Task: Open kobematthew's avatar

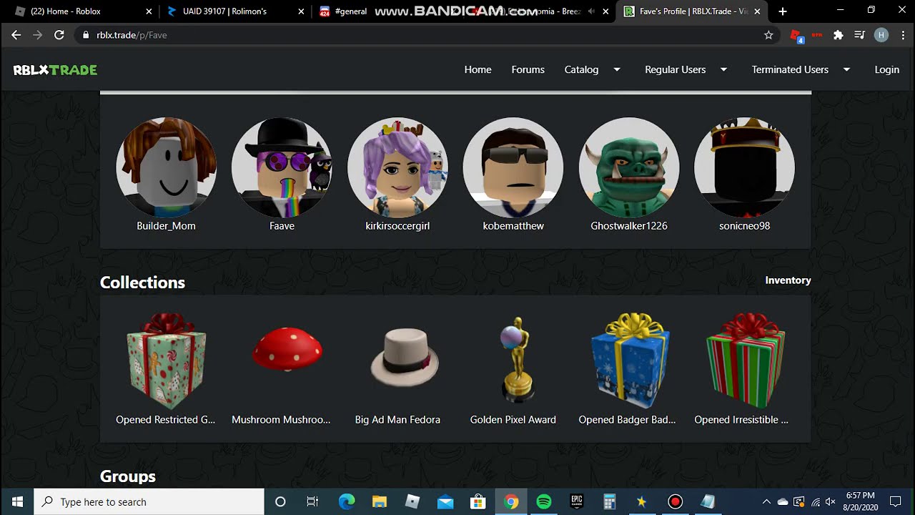Action: [513, 167]
